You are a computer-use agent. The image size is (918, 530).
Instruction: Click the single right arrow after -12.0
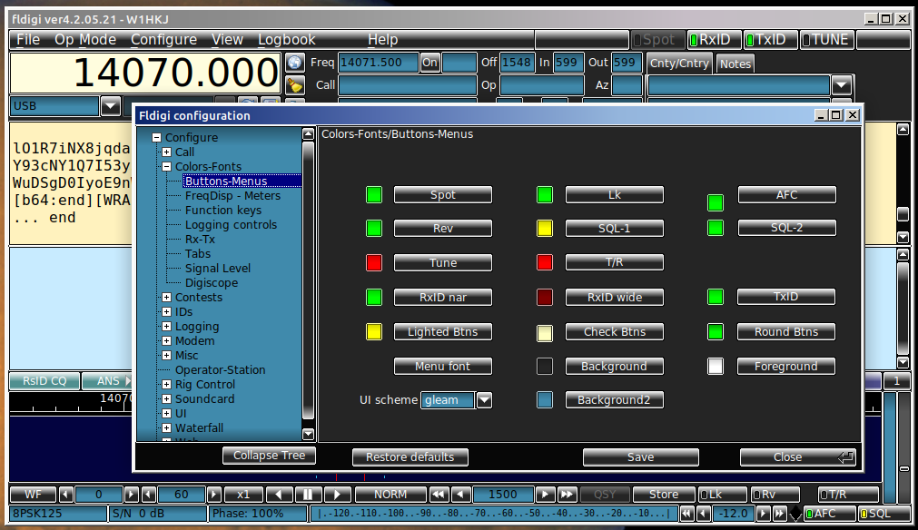[x=763, y=514]
